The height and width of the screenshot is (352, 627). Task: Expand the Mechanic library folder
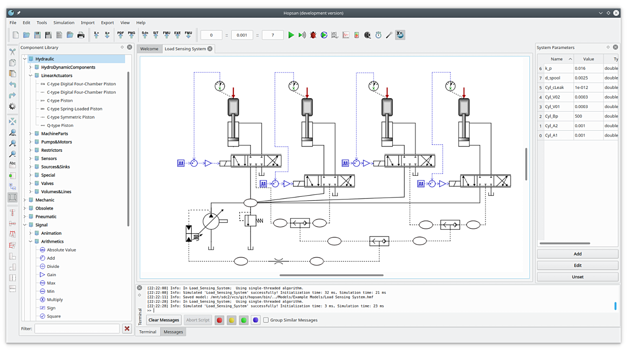tap(25, 200)
